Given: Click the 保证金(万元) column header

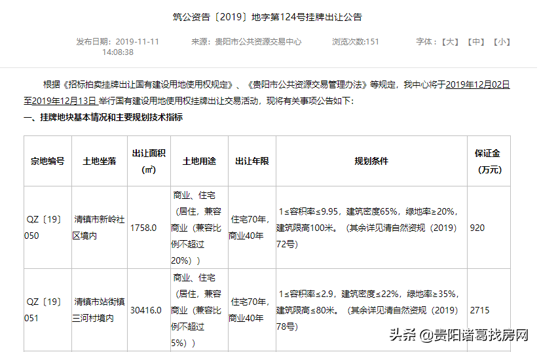Looking at the screenshot, I should pos(489,161).
